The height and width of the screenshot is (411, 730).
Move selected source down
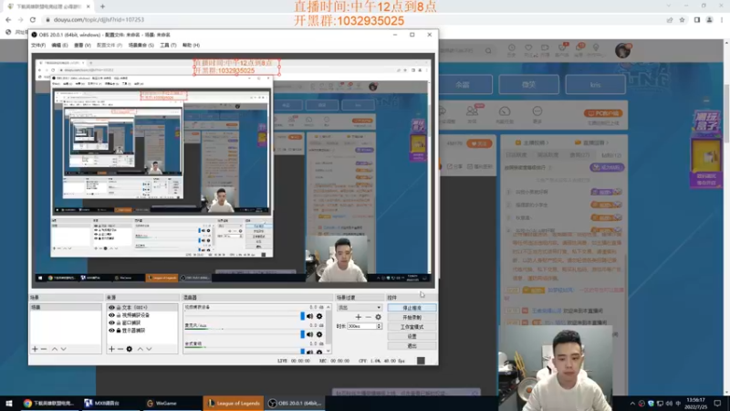149,349
